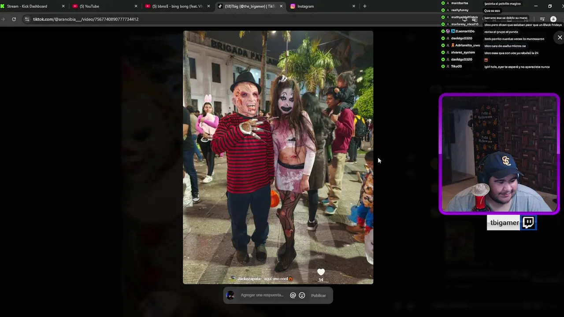Click the red emote in davidgc0320's message
Viewport: 564px width, 317px height.
click(486, 60)
